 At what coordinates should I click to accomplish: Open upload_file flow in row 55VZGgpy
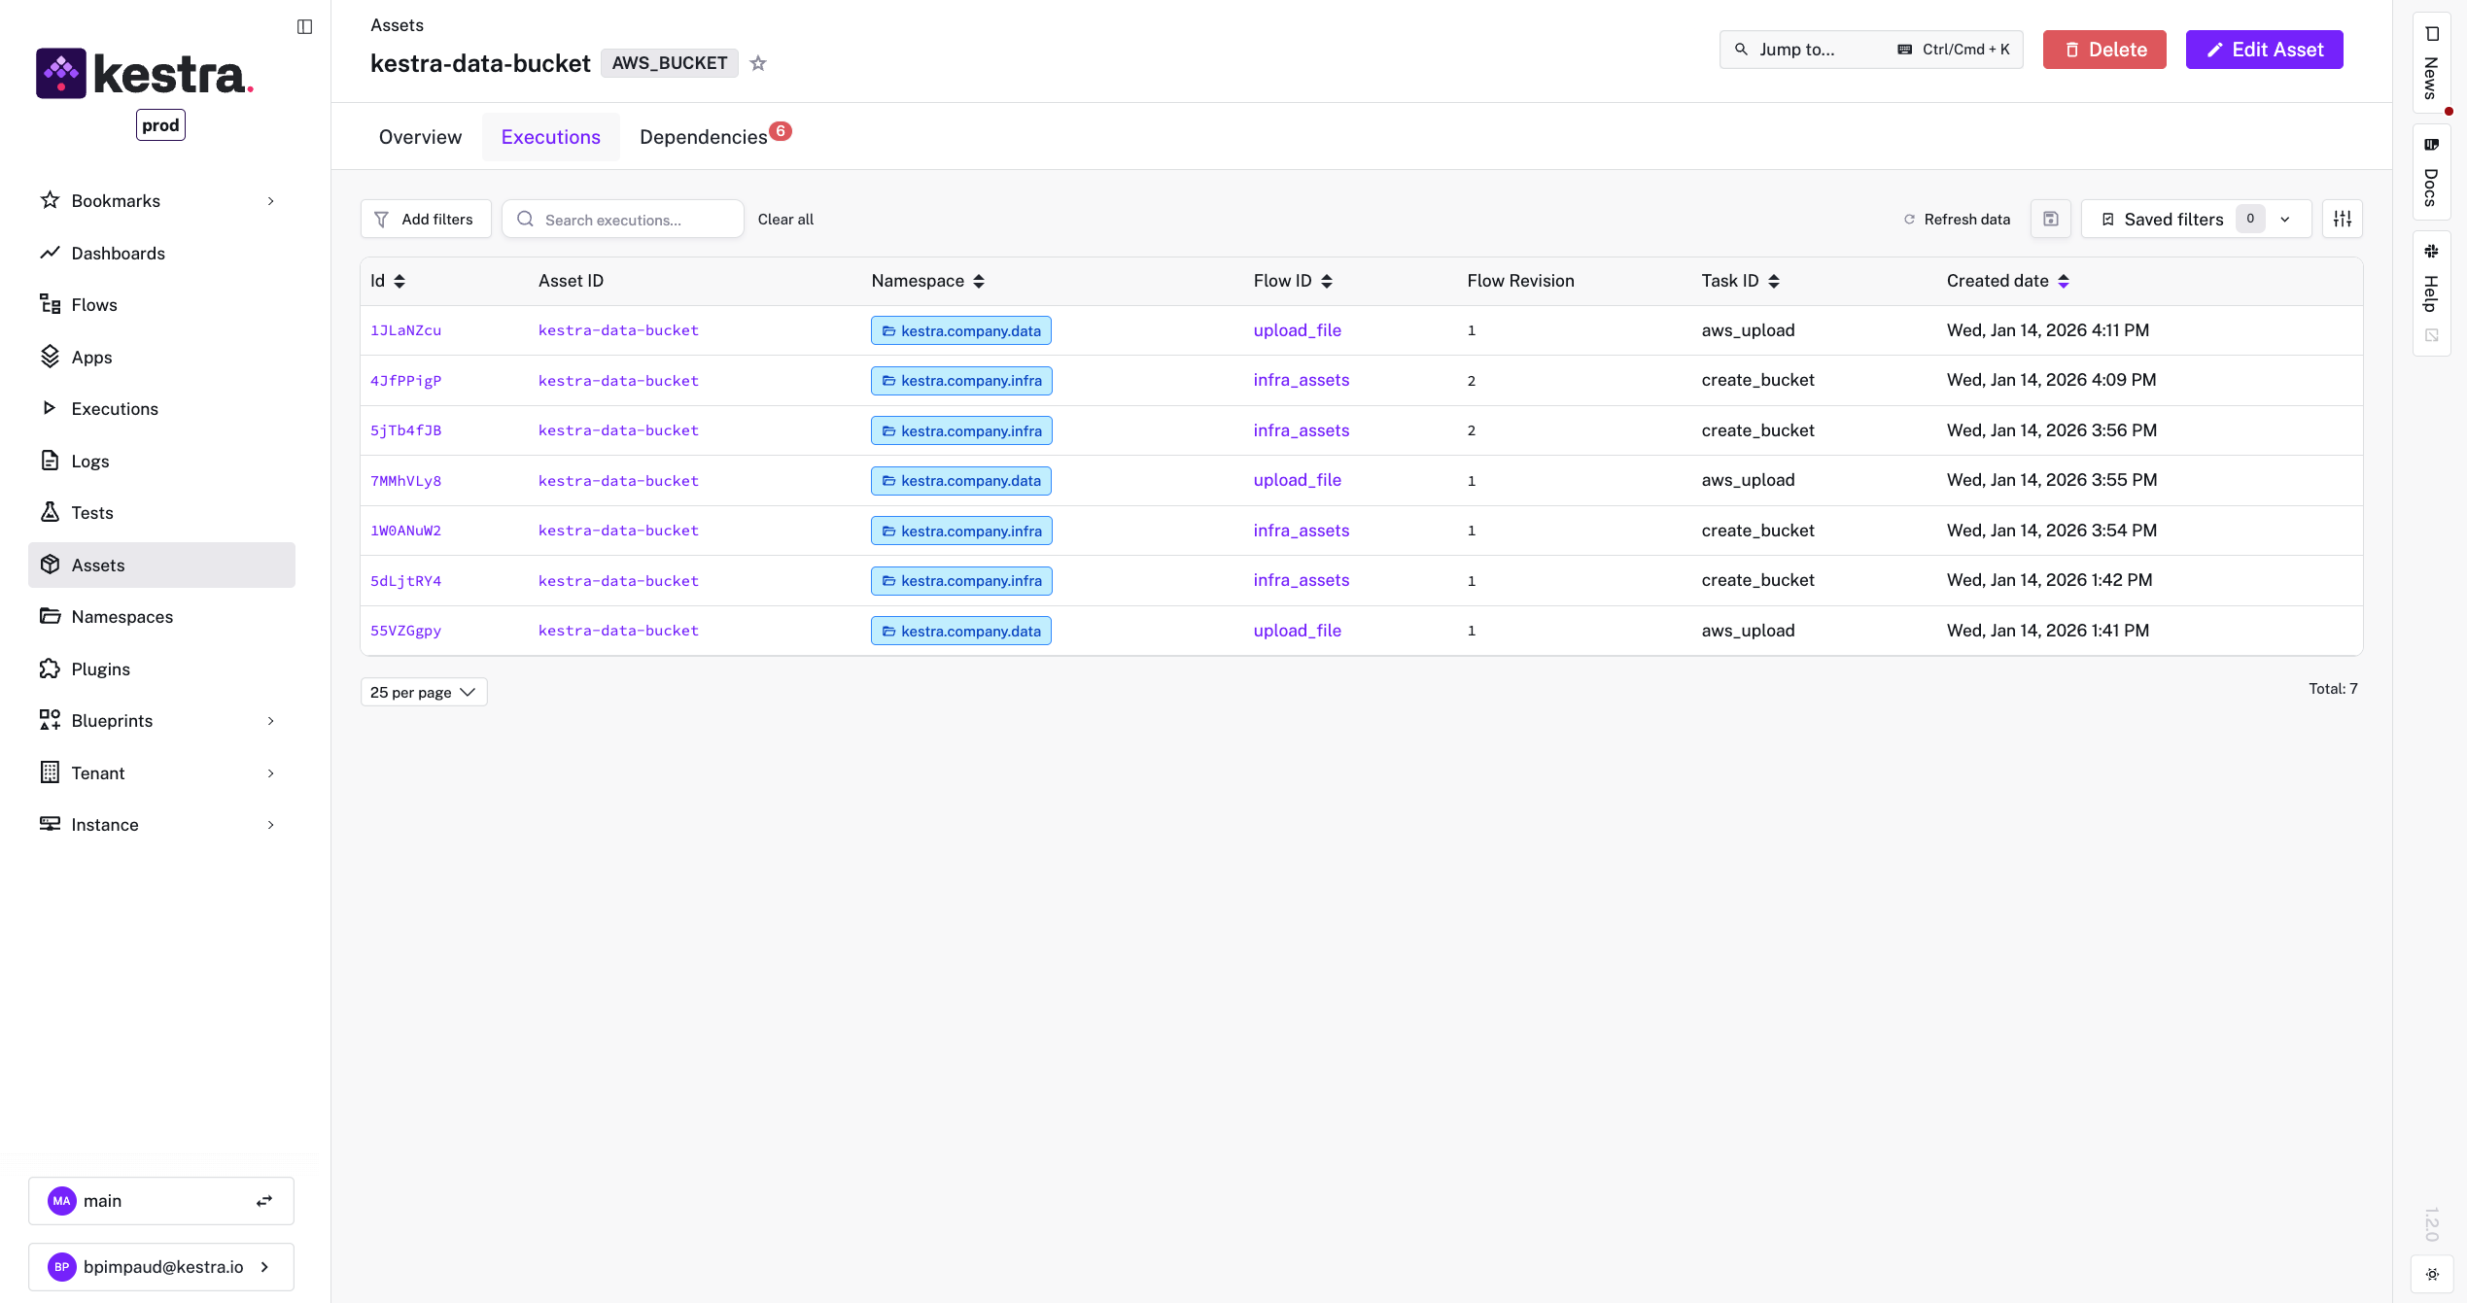point(1297,631)
